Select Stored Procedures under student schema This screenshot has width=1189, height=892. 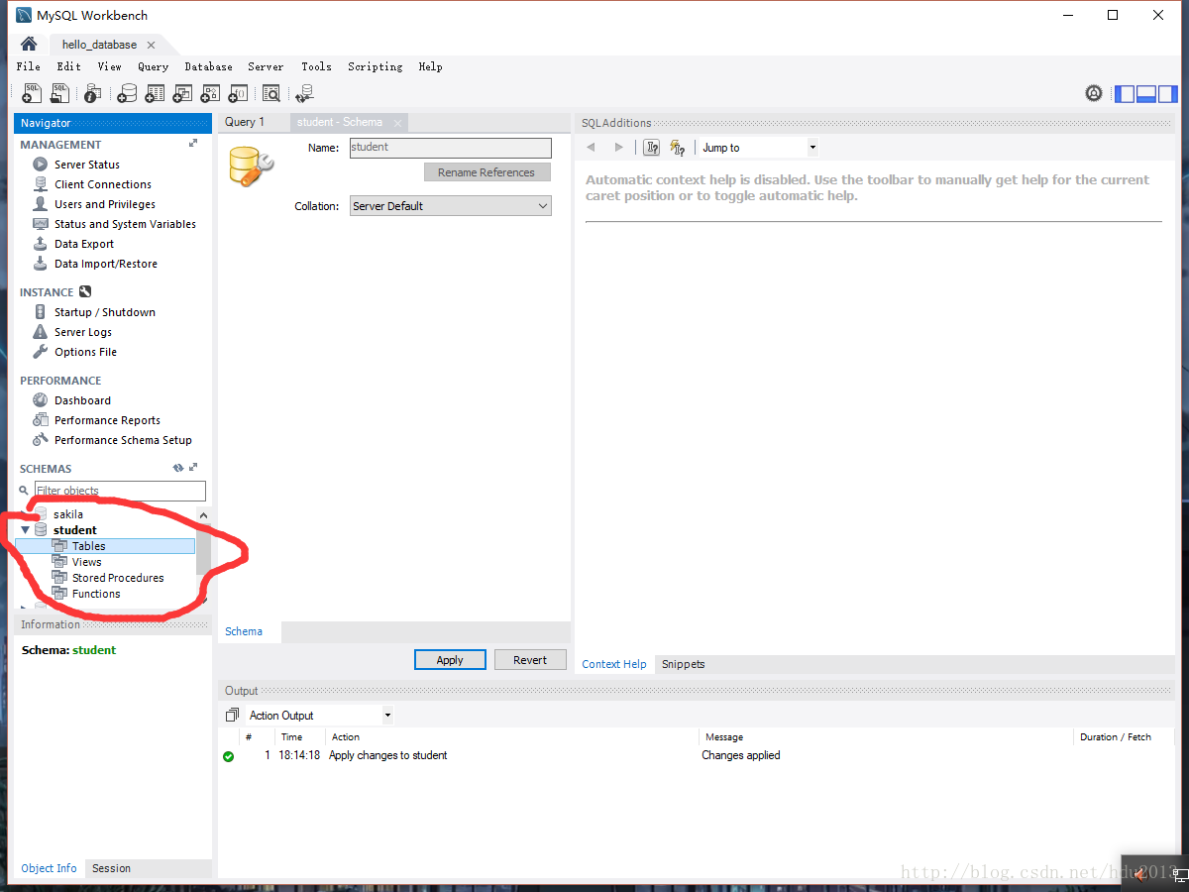[x=118, y=578]
